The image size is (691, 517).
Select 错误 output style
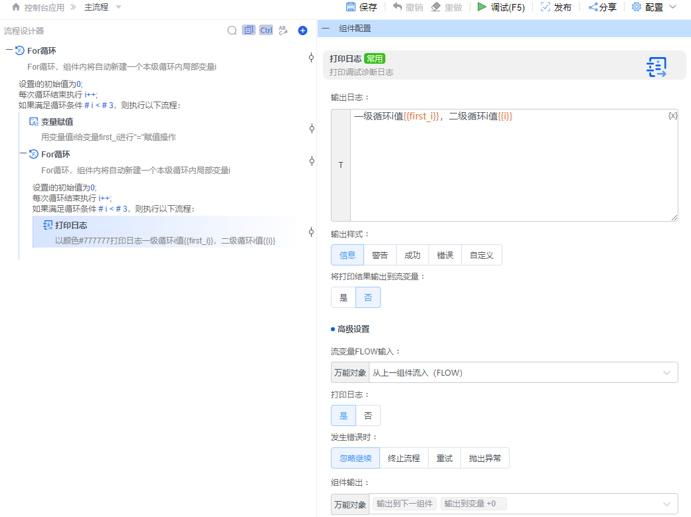[x=445, y=255]
